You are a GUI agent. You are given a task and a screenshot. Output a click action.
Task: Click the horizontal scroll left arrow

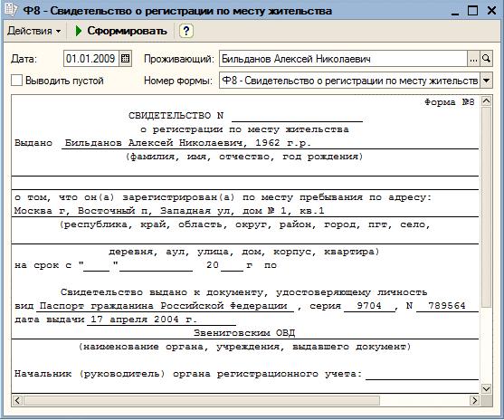[x=17, y=400]
